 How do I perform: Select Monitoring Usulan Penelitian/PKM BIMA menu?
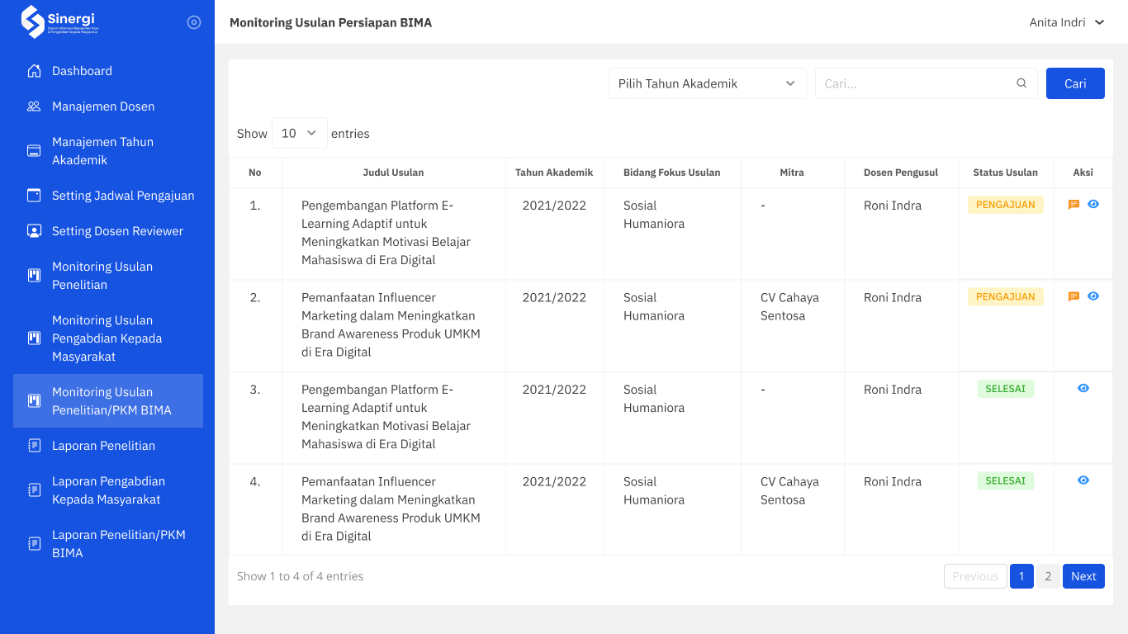[108, 401]
